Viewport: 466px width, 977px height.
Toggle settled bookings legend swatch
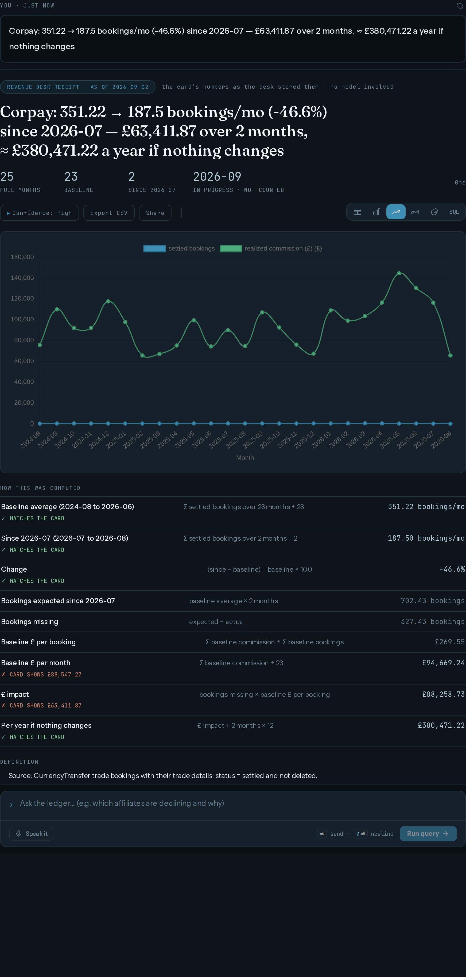coord(154,248)
